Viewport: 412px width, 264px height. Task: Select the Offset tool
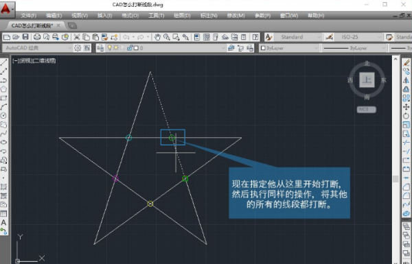407,89
